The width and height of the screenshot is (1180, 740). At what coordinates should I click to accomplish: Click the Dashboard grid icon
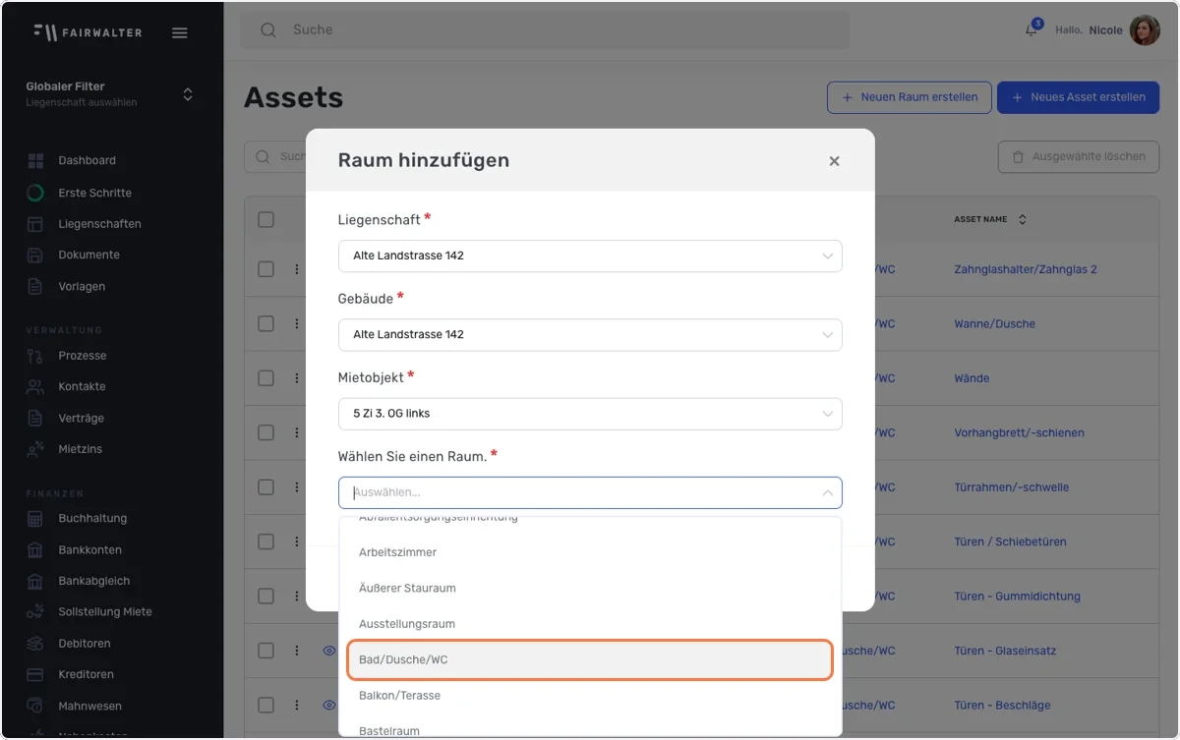[x=35, y=161]
